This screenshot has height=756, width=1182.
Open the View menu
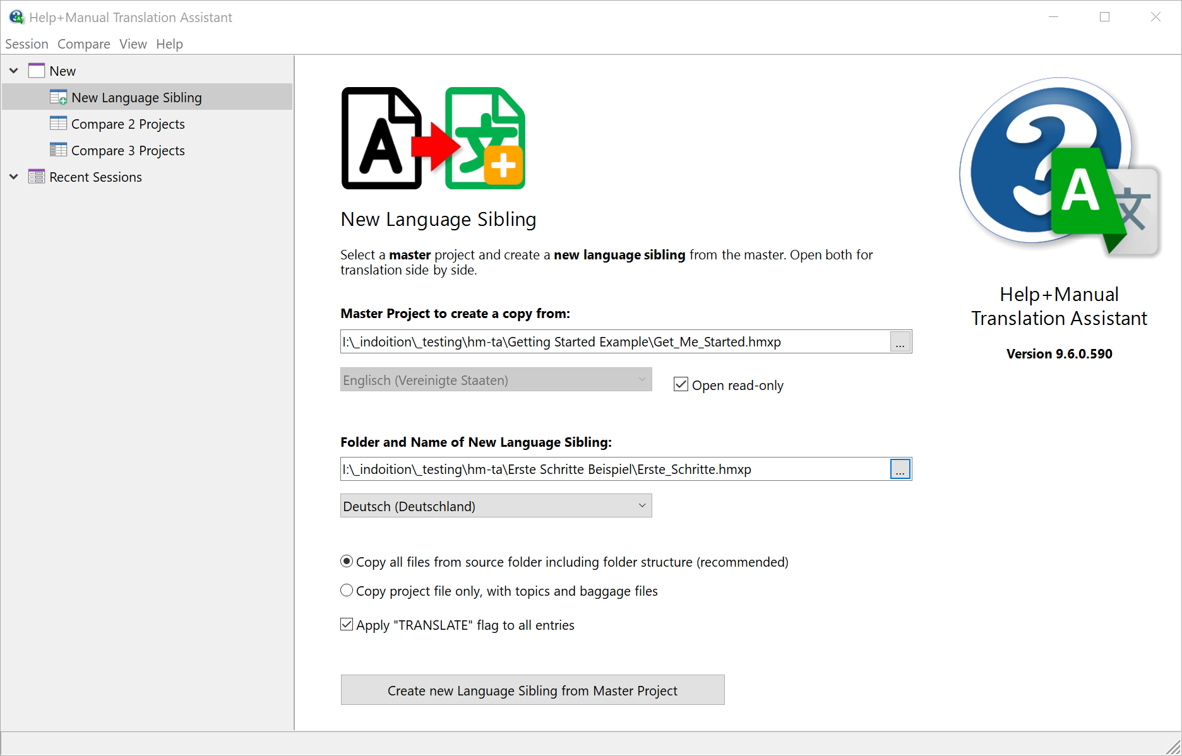click(133, 44)
